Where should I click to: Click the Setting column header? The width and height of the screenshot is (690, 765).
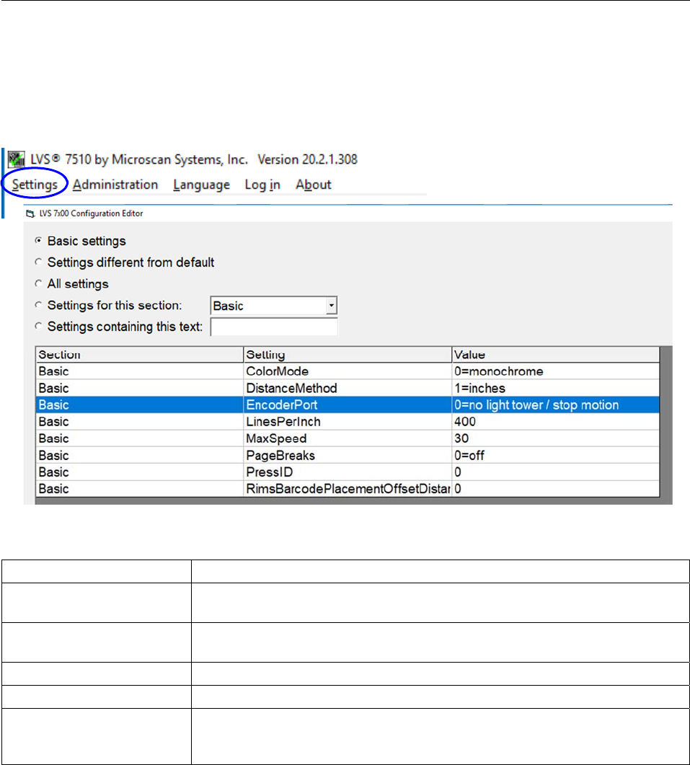point(348,355)
